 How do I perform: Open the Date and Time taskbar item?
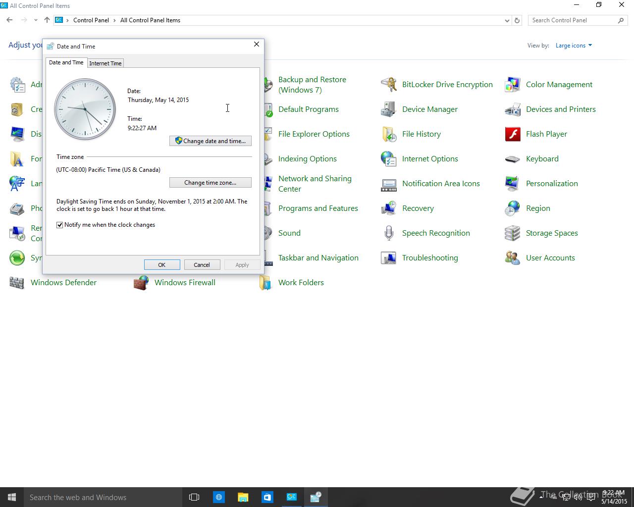[x=316, y=497]
